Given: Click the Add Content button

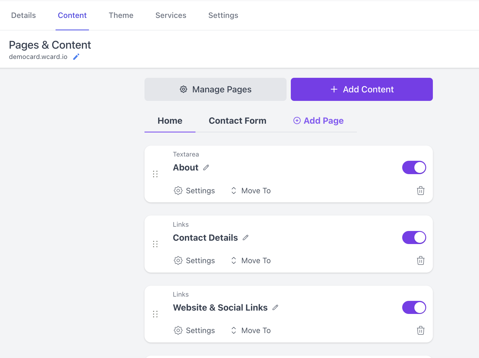Looking at the screenshot, I should [362, 89].
